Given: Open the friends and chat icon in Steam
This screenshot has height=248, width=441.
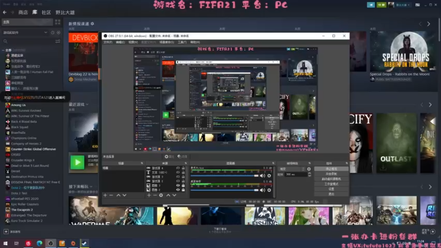Looking at the screenshot, I should 433,231.
